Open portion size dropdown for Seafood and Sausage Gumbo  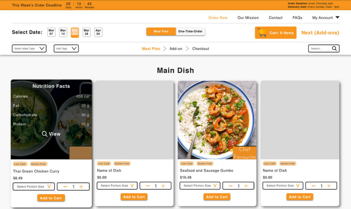[x=200, y=186]
